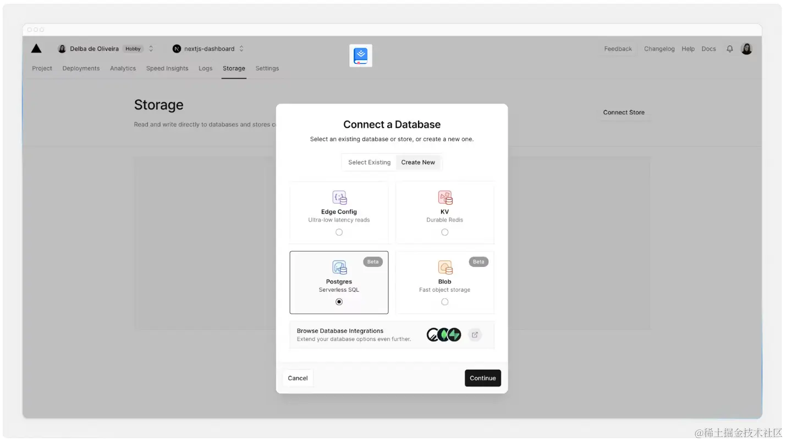
Task: Expand the nextjs-dashboard project switcher
Action: pos(241,48)
